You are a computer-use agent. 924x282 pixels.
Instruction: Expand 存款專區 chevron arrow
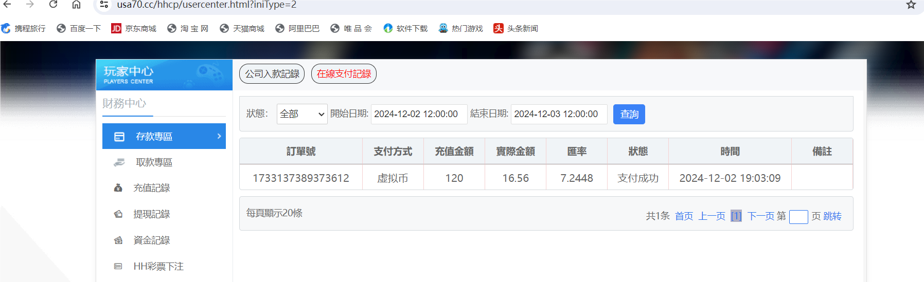[x=219, y=136]
